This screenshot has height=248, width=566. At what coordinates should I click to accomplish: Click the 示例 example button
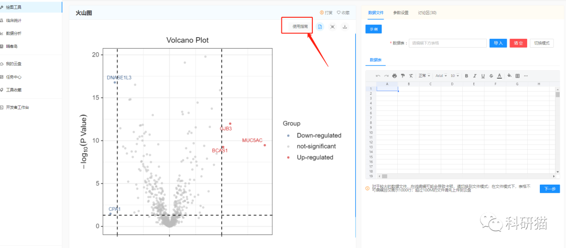coord(374,29)
